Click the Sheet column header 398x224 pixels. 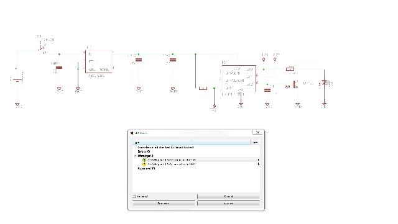click(x=255, y=143)
